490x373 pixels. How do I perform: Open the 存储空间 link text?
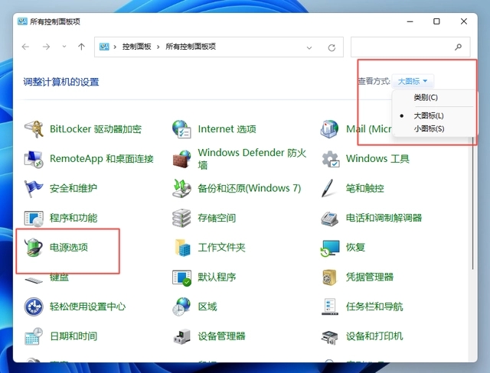click(x=217, y=218)
